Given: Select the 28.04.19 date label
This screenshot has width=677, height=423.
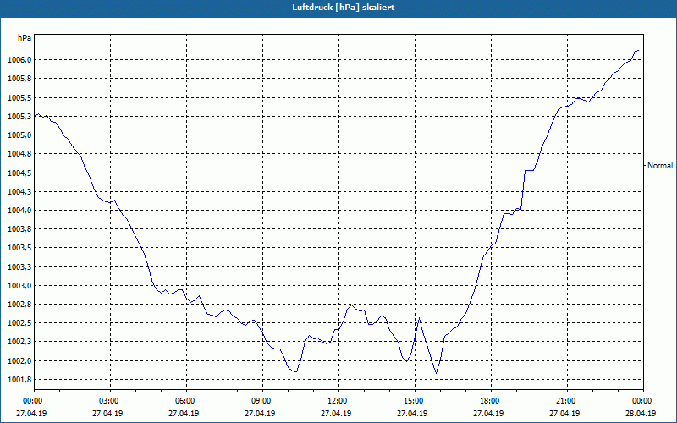Looking at the screenshot, I should click(641, 413).
